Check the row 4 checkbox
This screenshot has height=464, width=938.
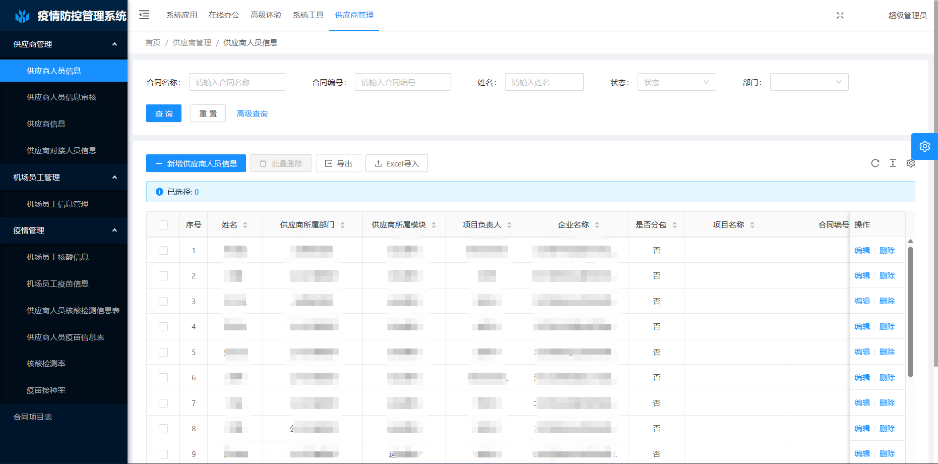pyautogui.click(x=163, y=327)
